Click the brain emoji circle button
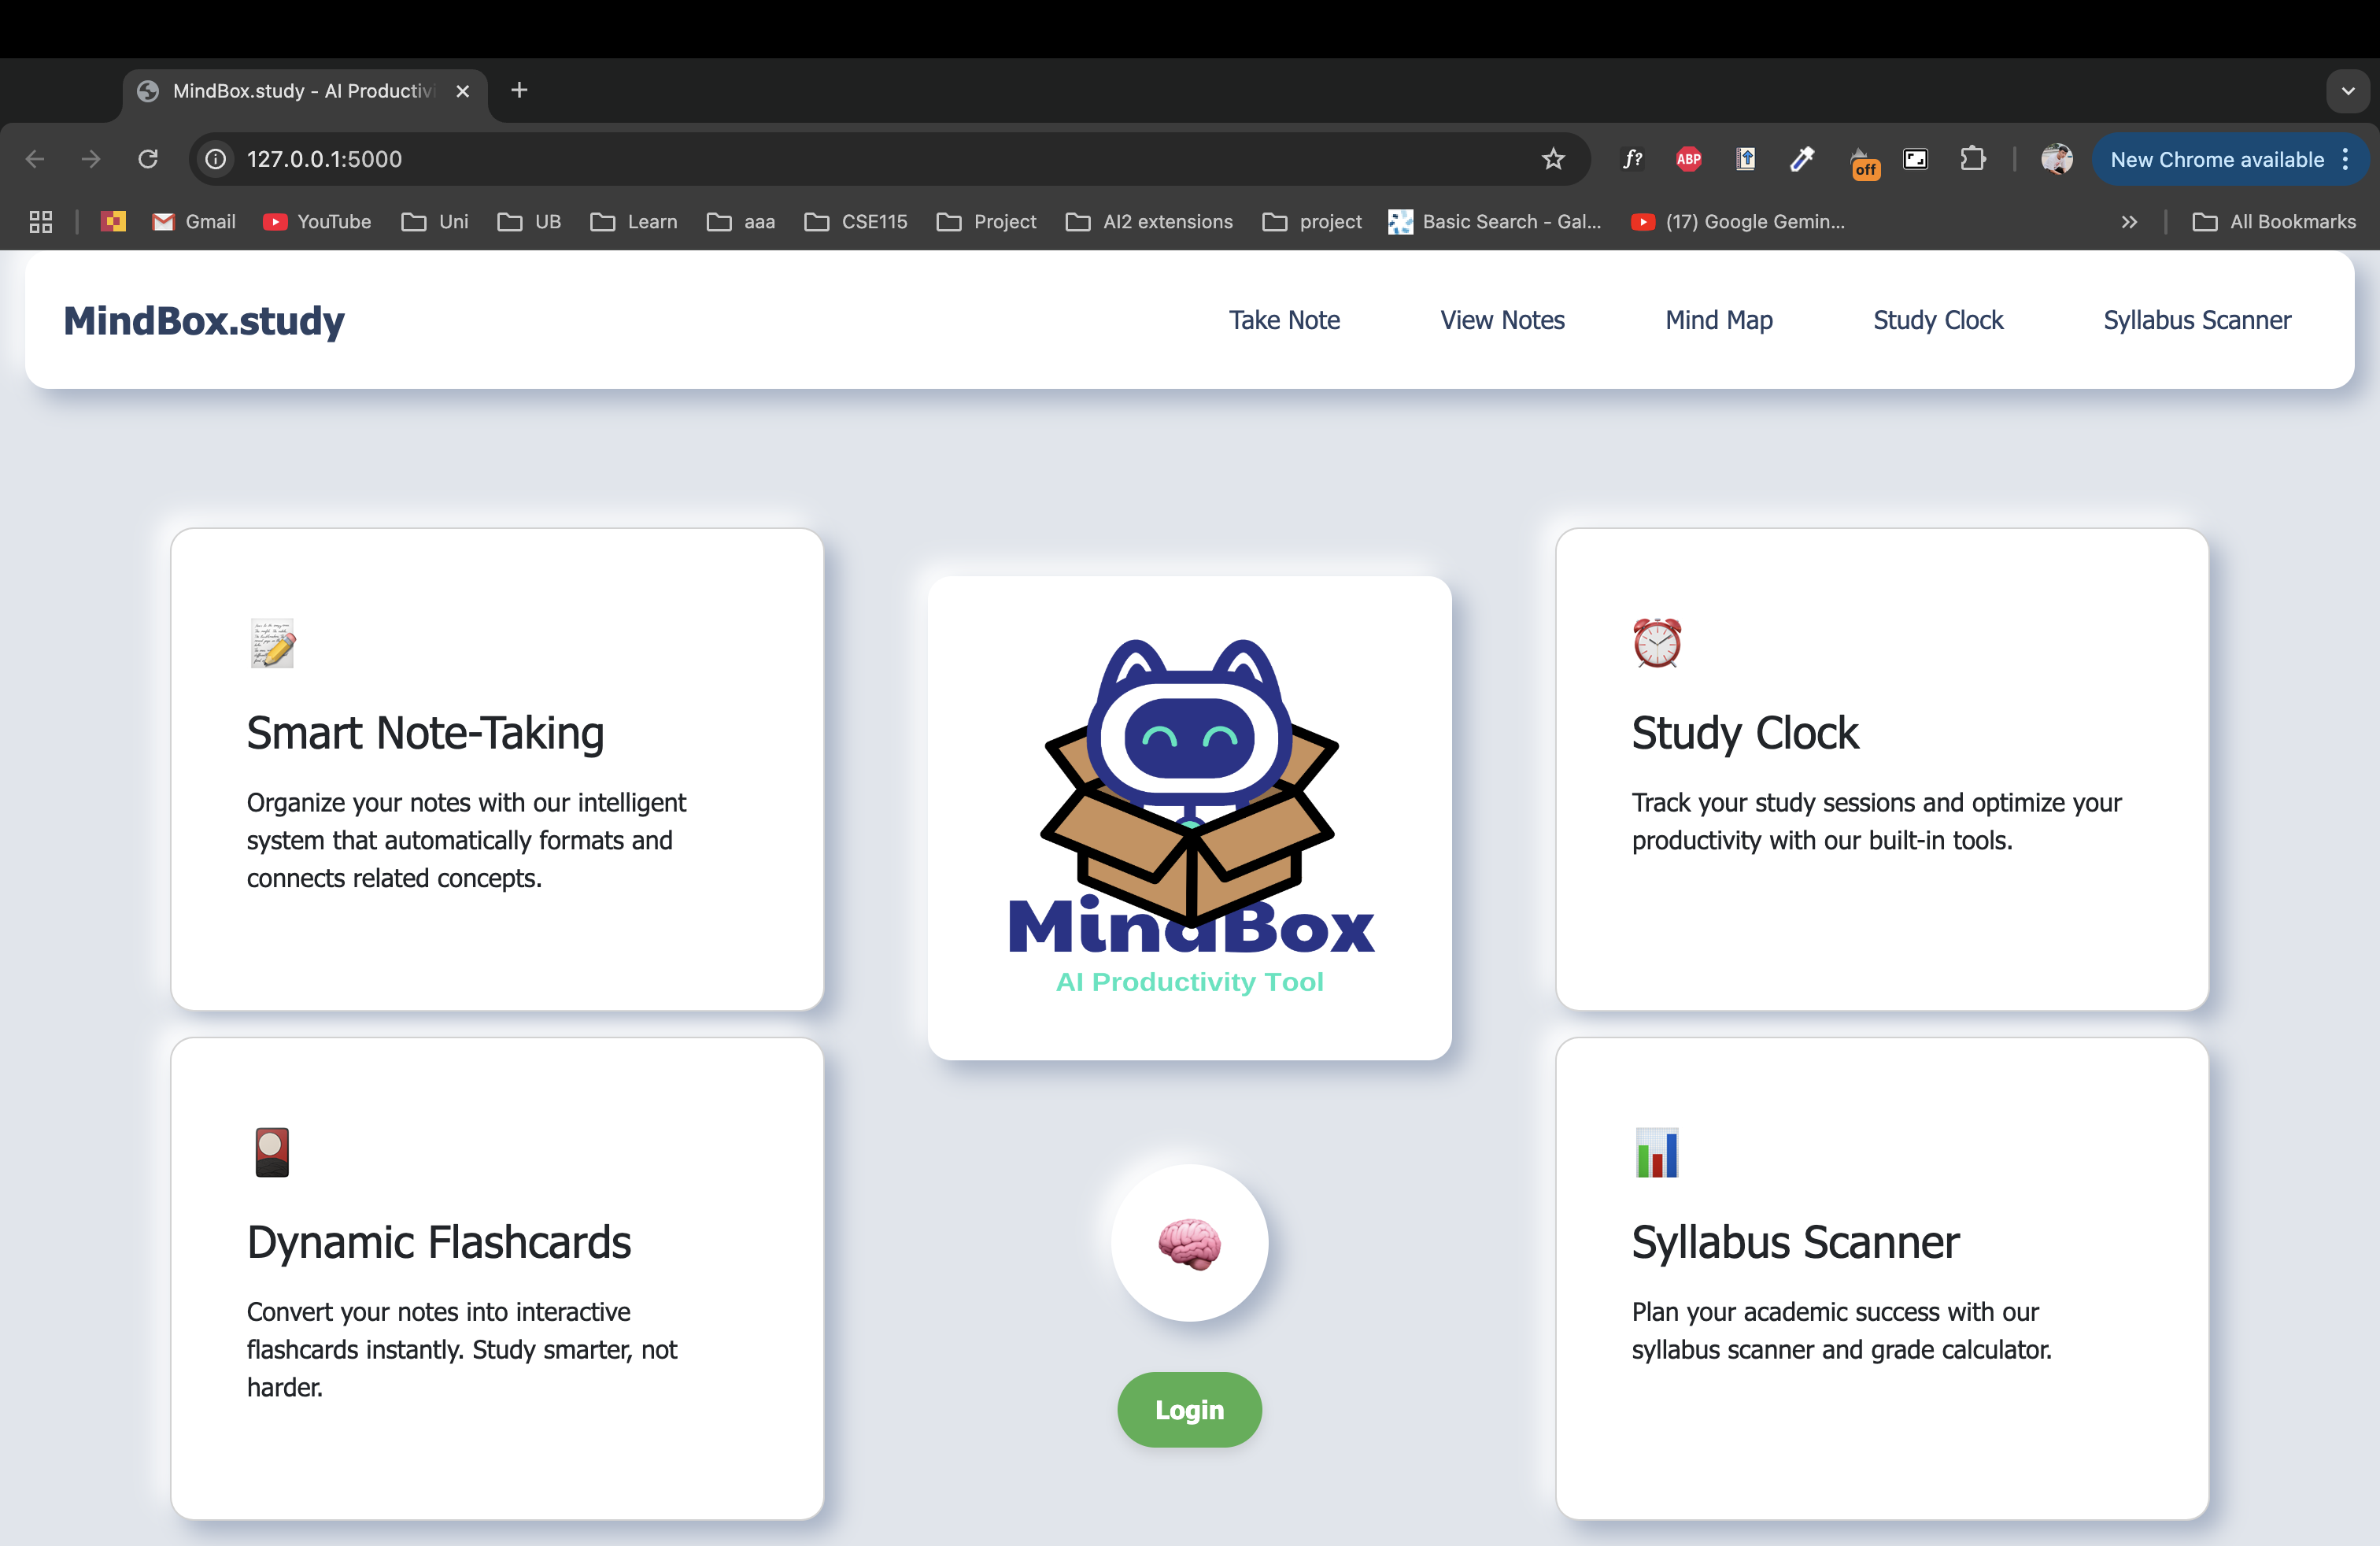 click(1189, 1243)
